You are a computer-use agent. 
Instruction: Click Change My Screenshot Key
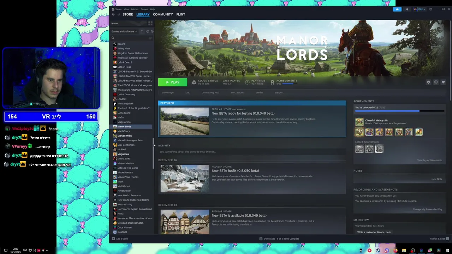pyautogui.click(x=428, y=209)
